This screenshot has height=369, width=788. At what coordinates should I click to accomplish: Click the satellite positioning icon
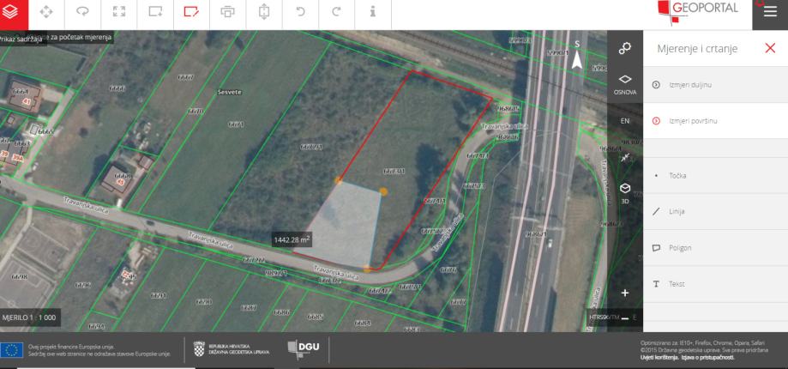625,157
